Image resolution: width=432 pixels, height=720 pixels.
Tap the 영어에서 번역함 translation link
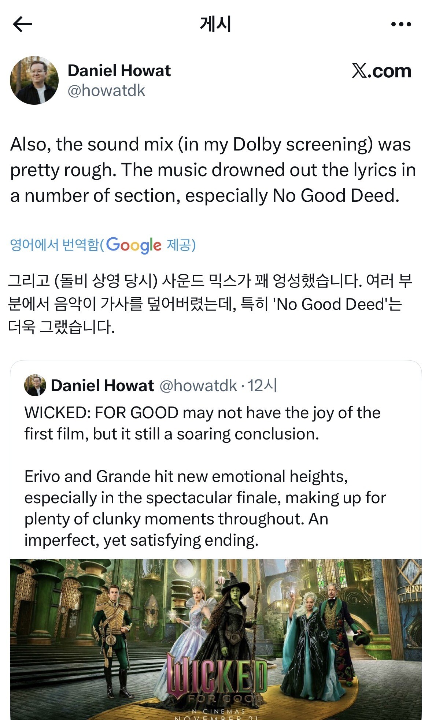55,245
